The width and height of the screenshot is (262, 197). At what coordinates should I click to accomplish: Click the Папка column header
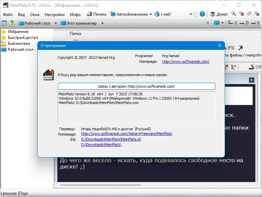(75, 34)
